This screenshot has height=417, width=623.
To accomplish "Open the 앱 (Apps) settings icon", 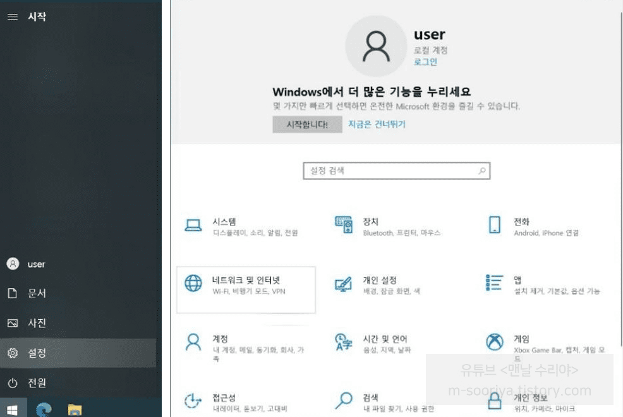I will [494, 284].
